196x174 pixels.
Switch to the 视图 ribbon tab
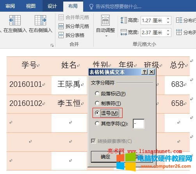31,6
